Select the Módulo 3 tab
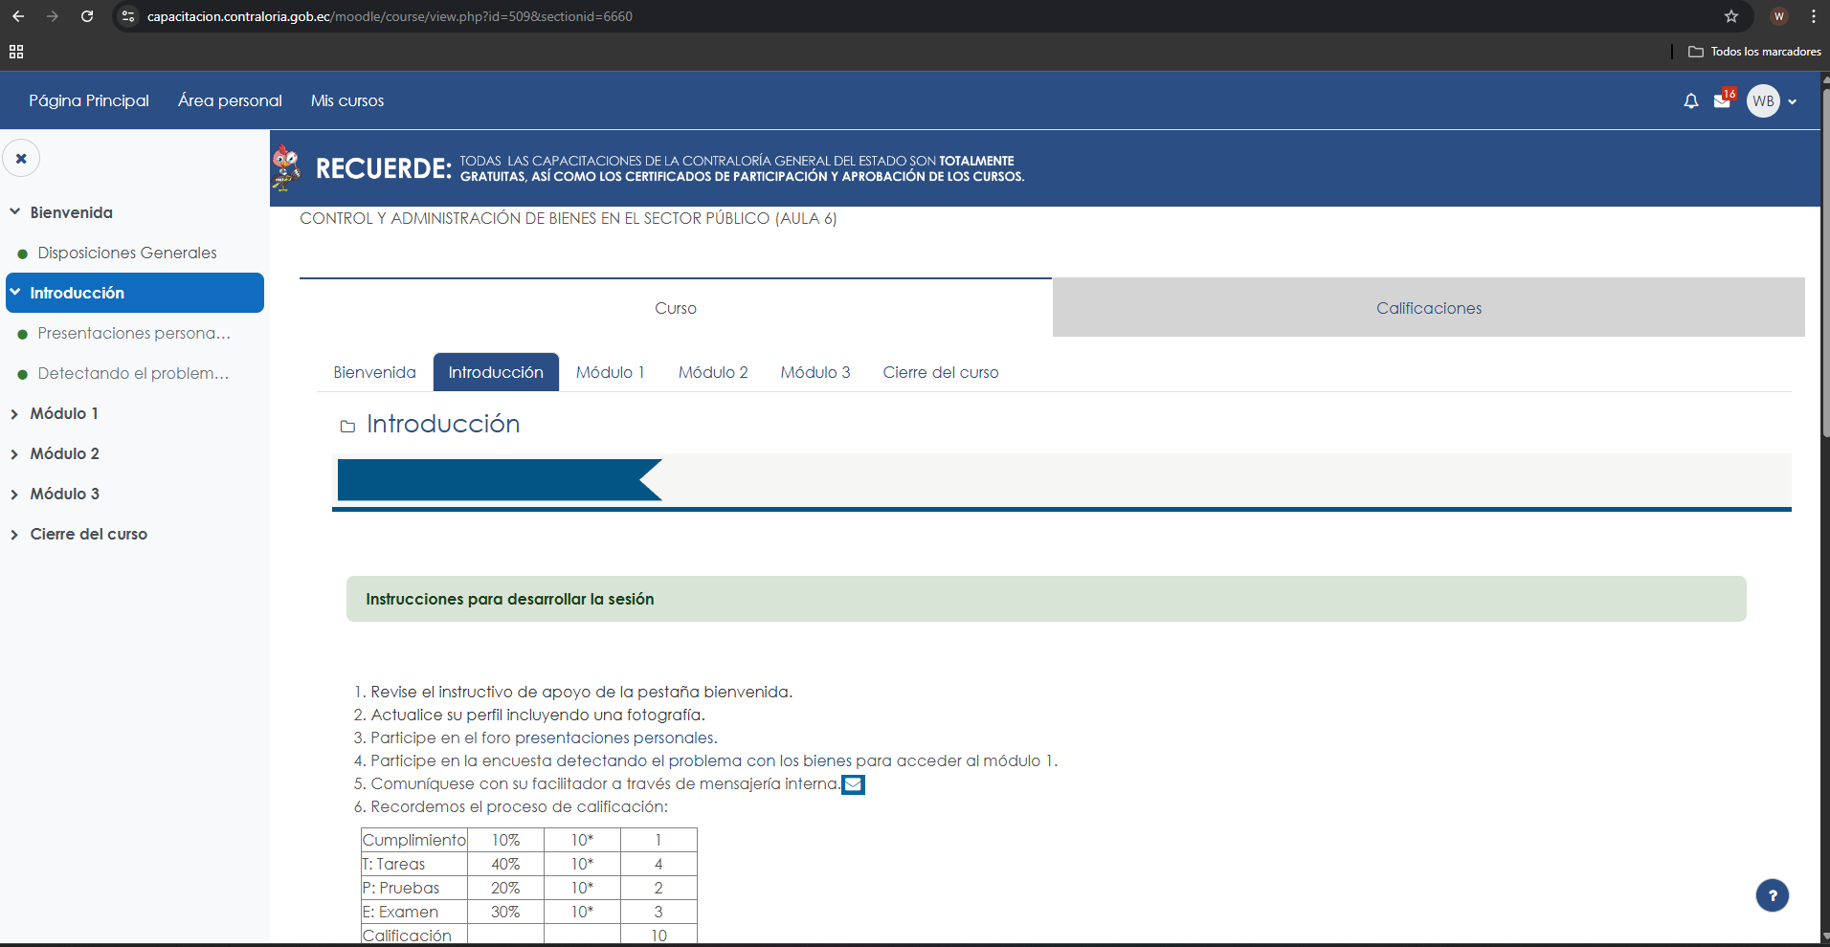Viewport: 1830px width, 947px height. point(815,372)
